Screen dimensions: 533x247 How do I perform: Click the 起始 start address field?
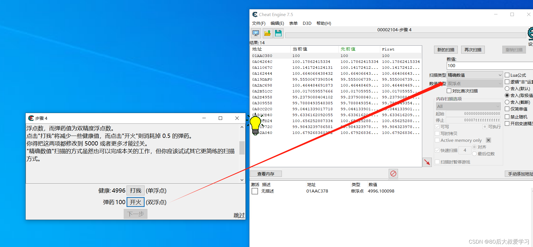coord(473,114)
